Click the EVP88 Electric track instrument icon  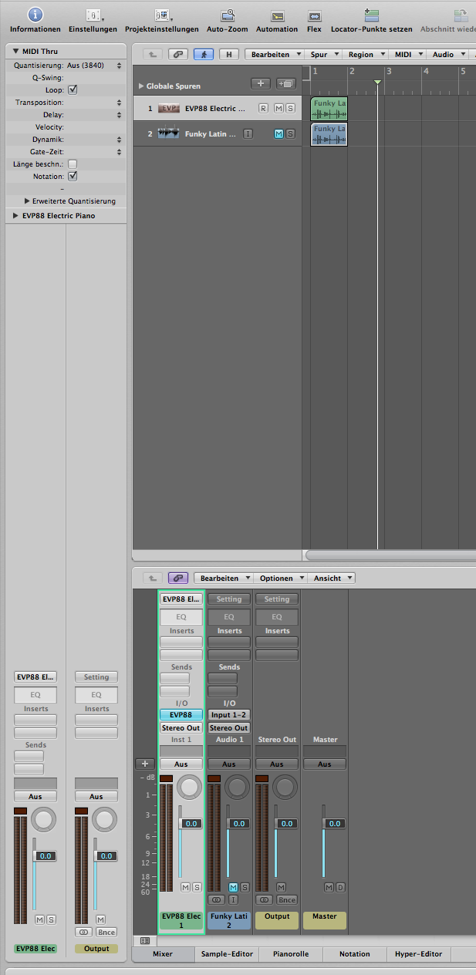169,109
